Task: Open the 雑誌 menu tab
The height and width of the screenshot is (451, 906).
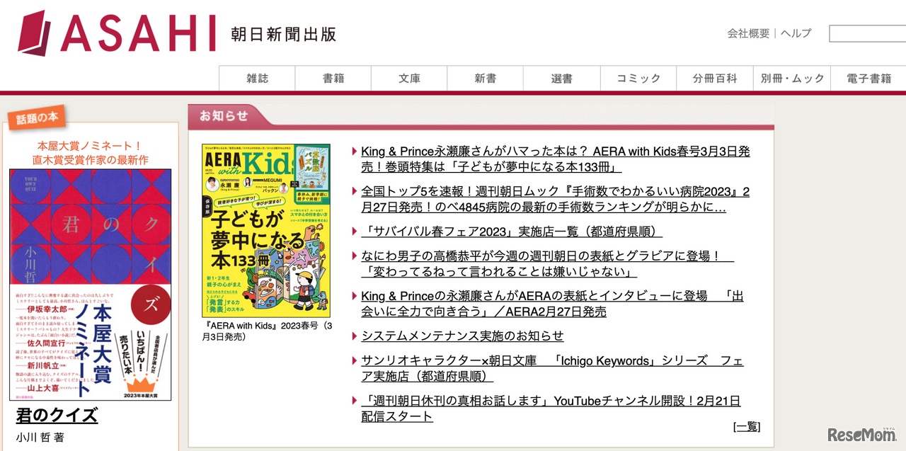Action: [x=257, y=79]
